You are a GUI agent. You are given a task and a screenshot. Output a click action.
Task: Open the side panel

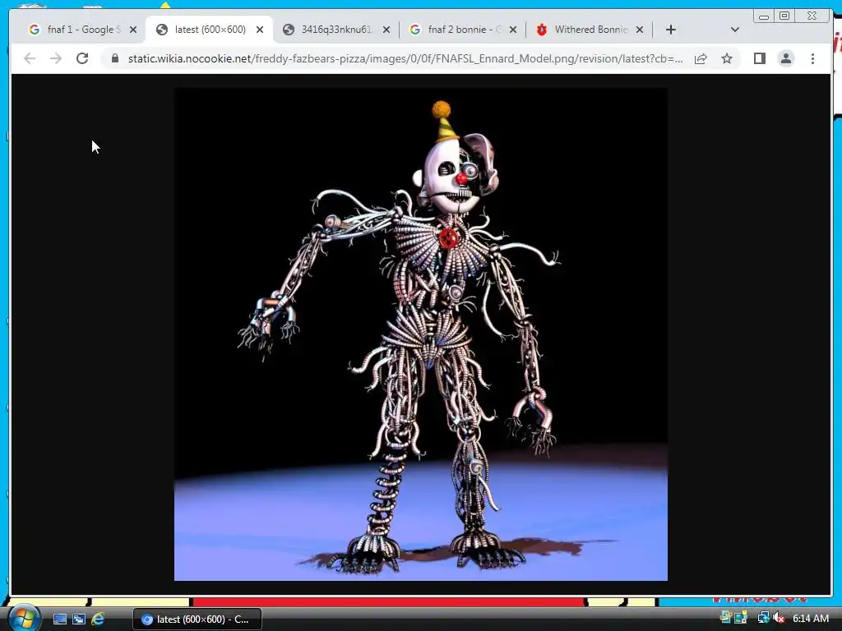point(759,58)
